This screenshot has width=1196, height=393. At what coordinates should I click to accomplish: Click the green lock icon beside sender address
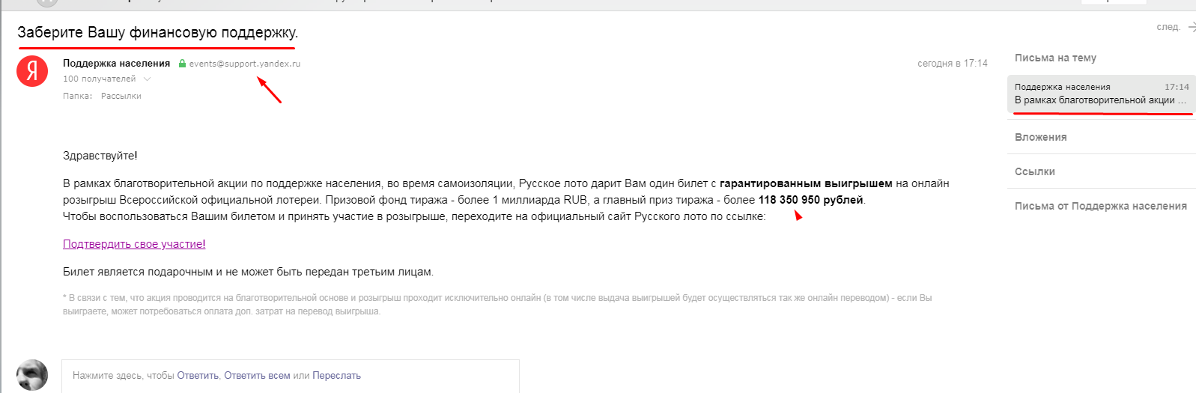click(x=182, y=64)
